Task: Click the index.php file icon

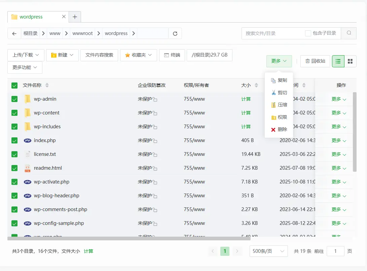Action: [28, 140]
